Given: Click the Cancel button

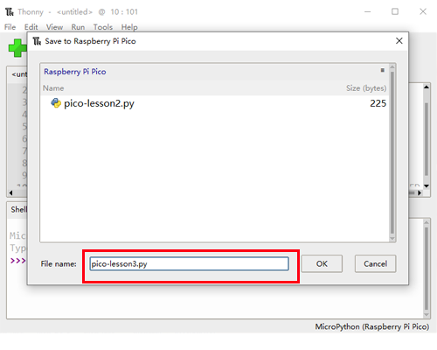Looking at the screenshot, I should [x=375, y=263].
